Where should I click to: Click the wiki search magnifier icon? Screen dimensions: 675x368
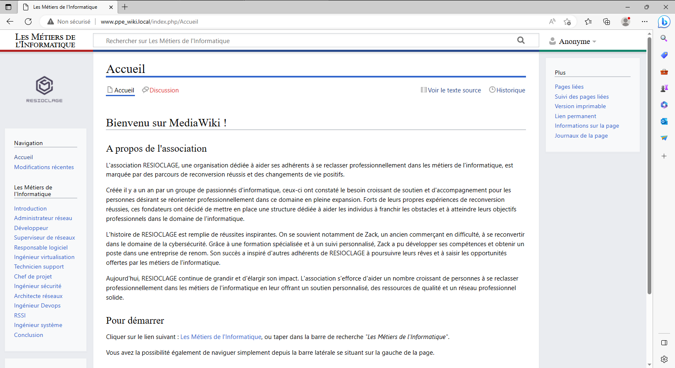[x=521, y=40]
